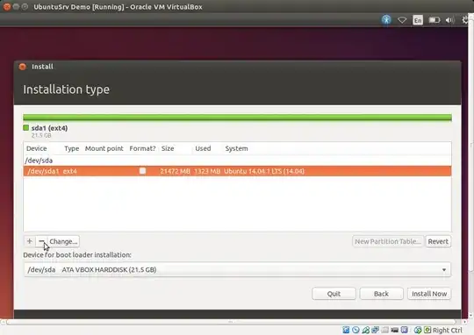The image size is (474, 335).
Task: Click the sda1 (ext4) legend label
Action: point(49,128)
